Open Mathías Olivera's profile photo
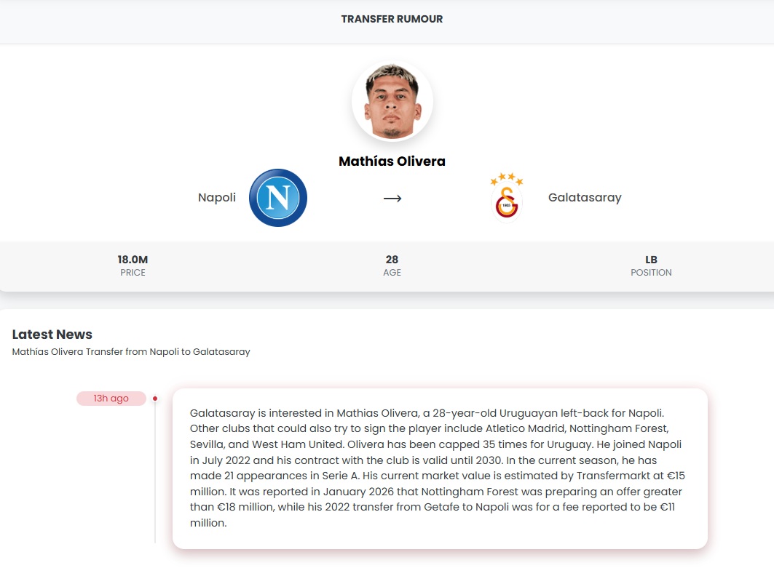 tap(392, 103)
